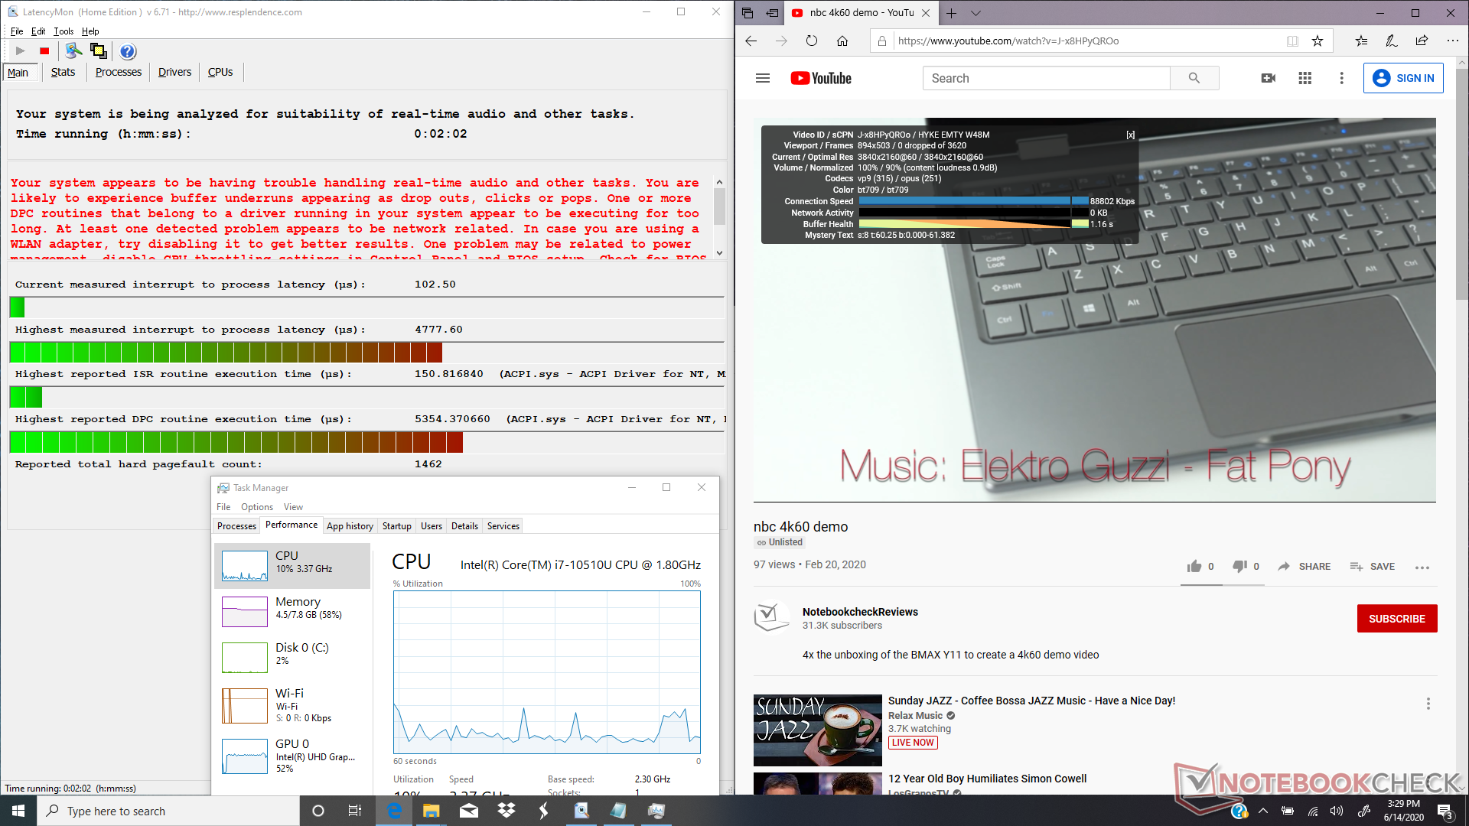Open Task View on taskbar
The image size is (1469, 826).
pyautogui.click(x=355, y=811)
